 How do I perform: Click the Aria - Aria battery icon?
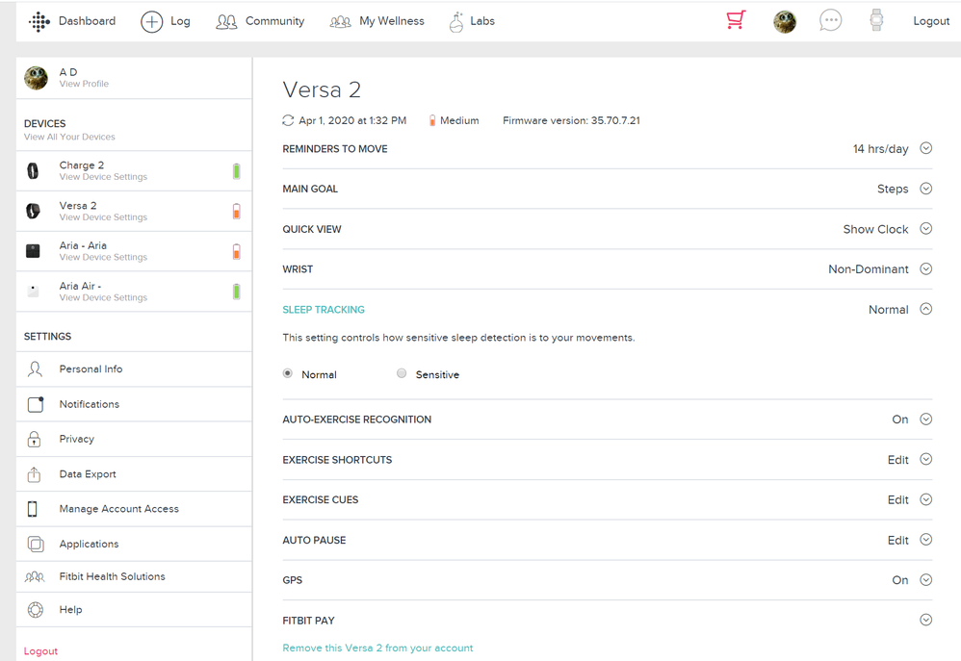pyautogui.click(x=237, y=251)
